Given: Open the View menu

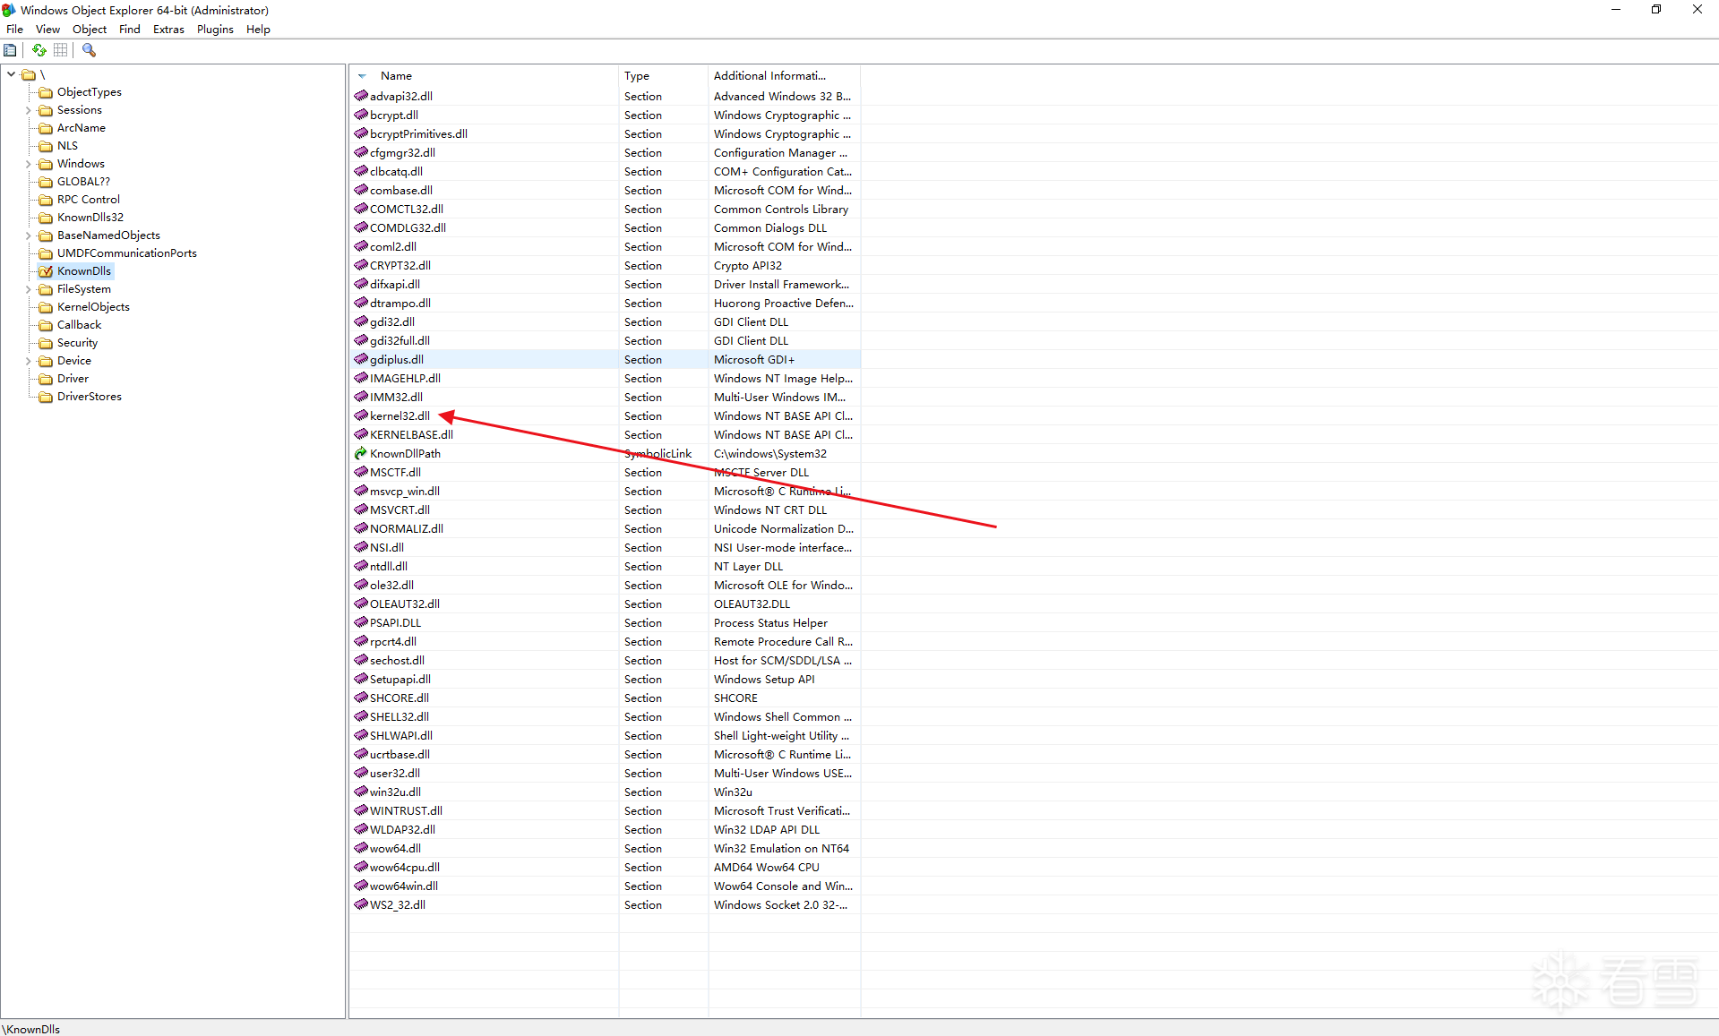Looking at the screenshot, I should tap(48, 30).
